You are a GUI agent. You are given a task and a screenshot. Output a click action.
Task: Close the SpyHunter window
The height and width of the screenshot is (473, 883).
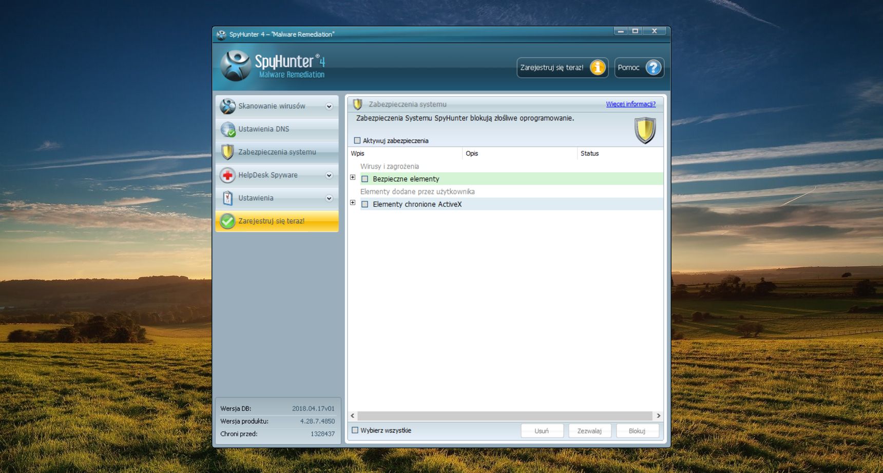coord(655,31)
